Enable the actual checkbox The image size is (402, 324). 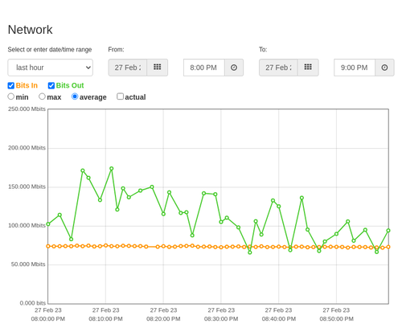pyautogui.click(x=121, y=96)
